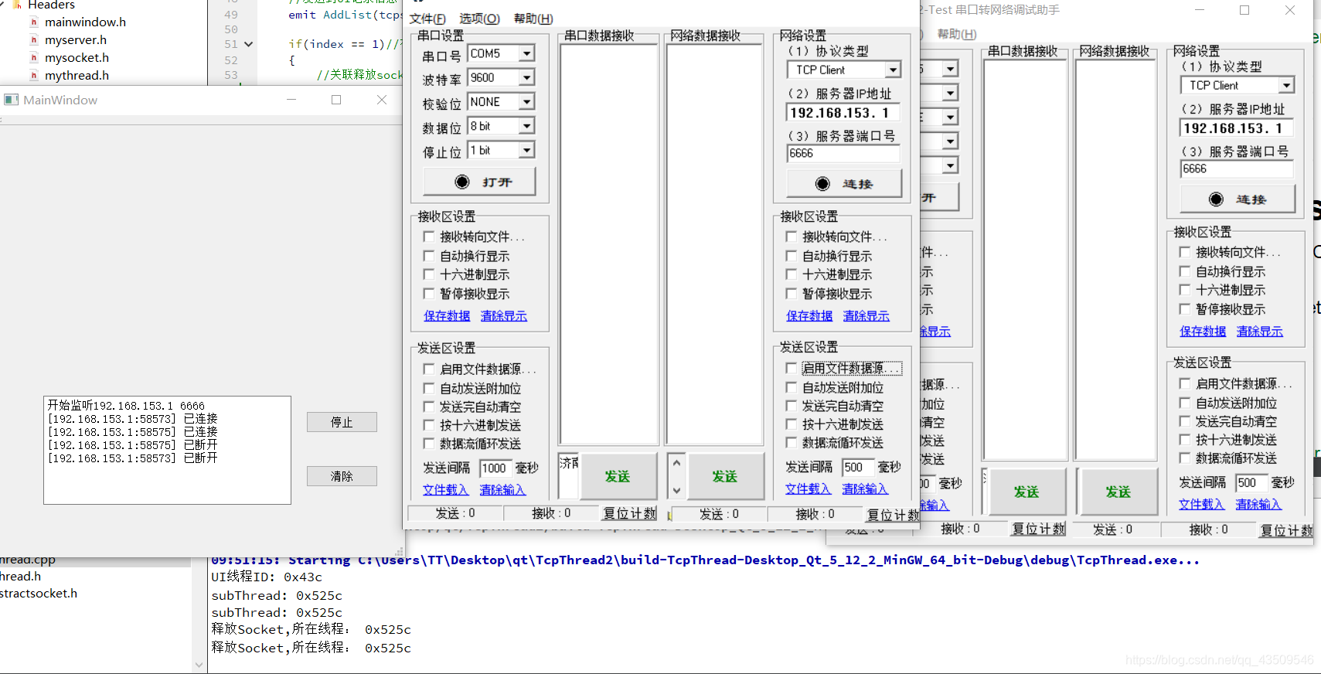Click 连接 button in right back window
This screenshot has width=1321, height=674.
pos(1238,199)
